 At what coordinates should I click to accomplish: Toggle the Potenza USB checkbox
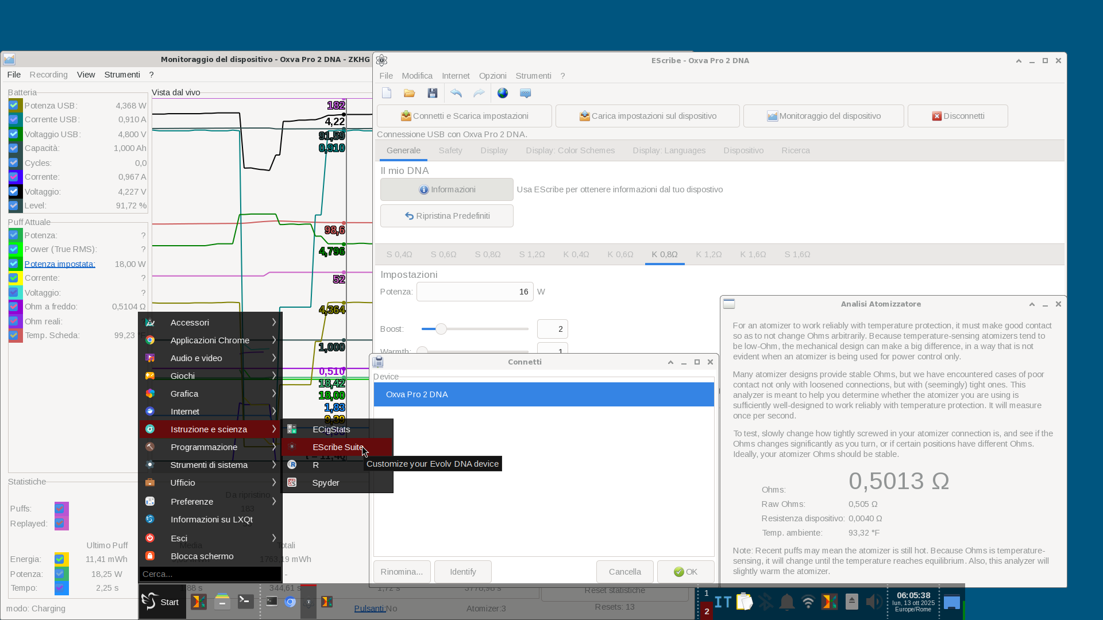(14, 106)
